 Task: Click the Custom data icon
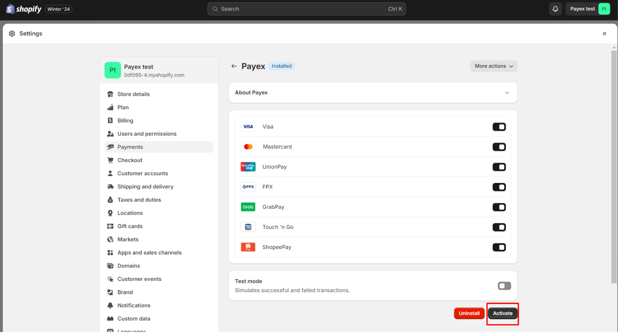(x=110, y=319)
